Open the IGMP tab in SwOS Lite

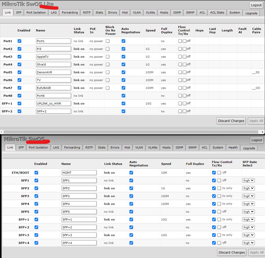(177, 12)
